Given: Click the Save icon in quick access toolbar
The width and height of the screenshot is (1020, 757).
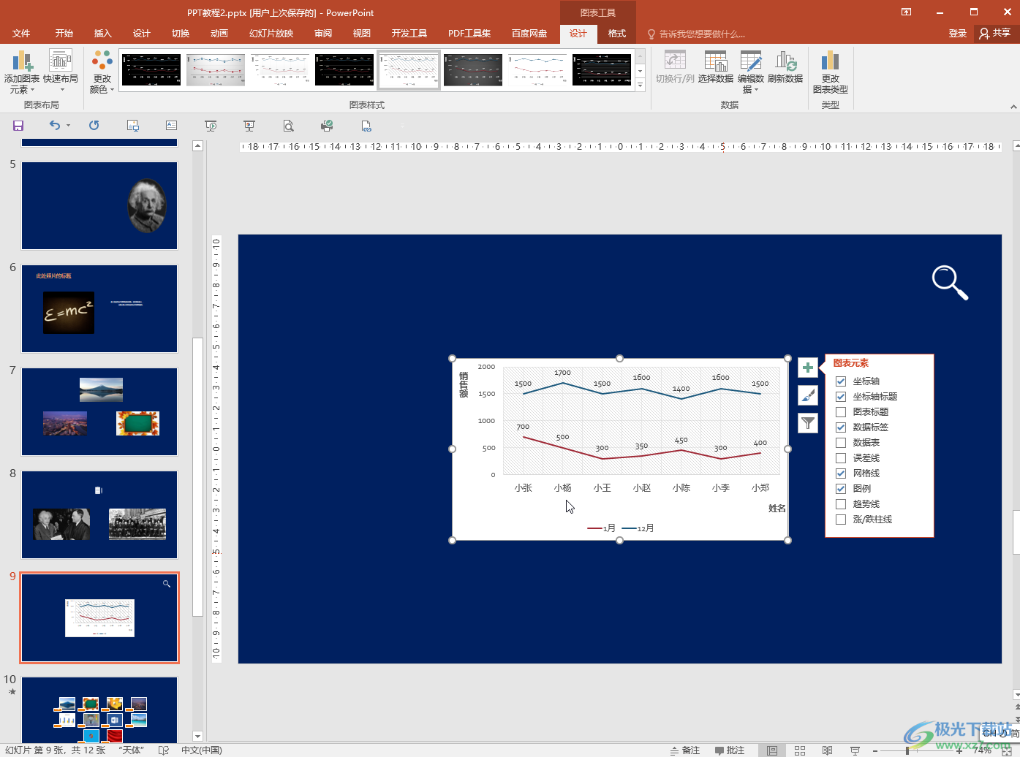Looking at the screenshot, I should click(x=18, y=126).
